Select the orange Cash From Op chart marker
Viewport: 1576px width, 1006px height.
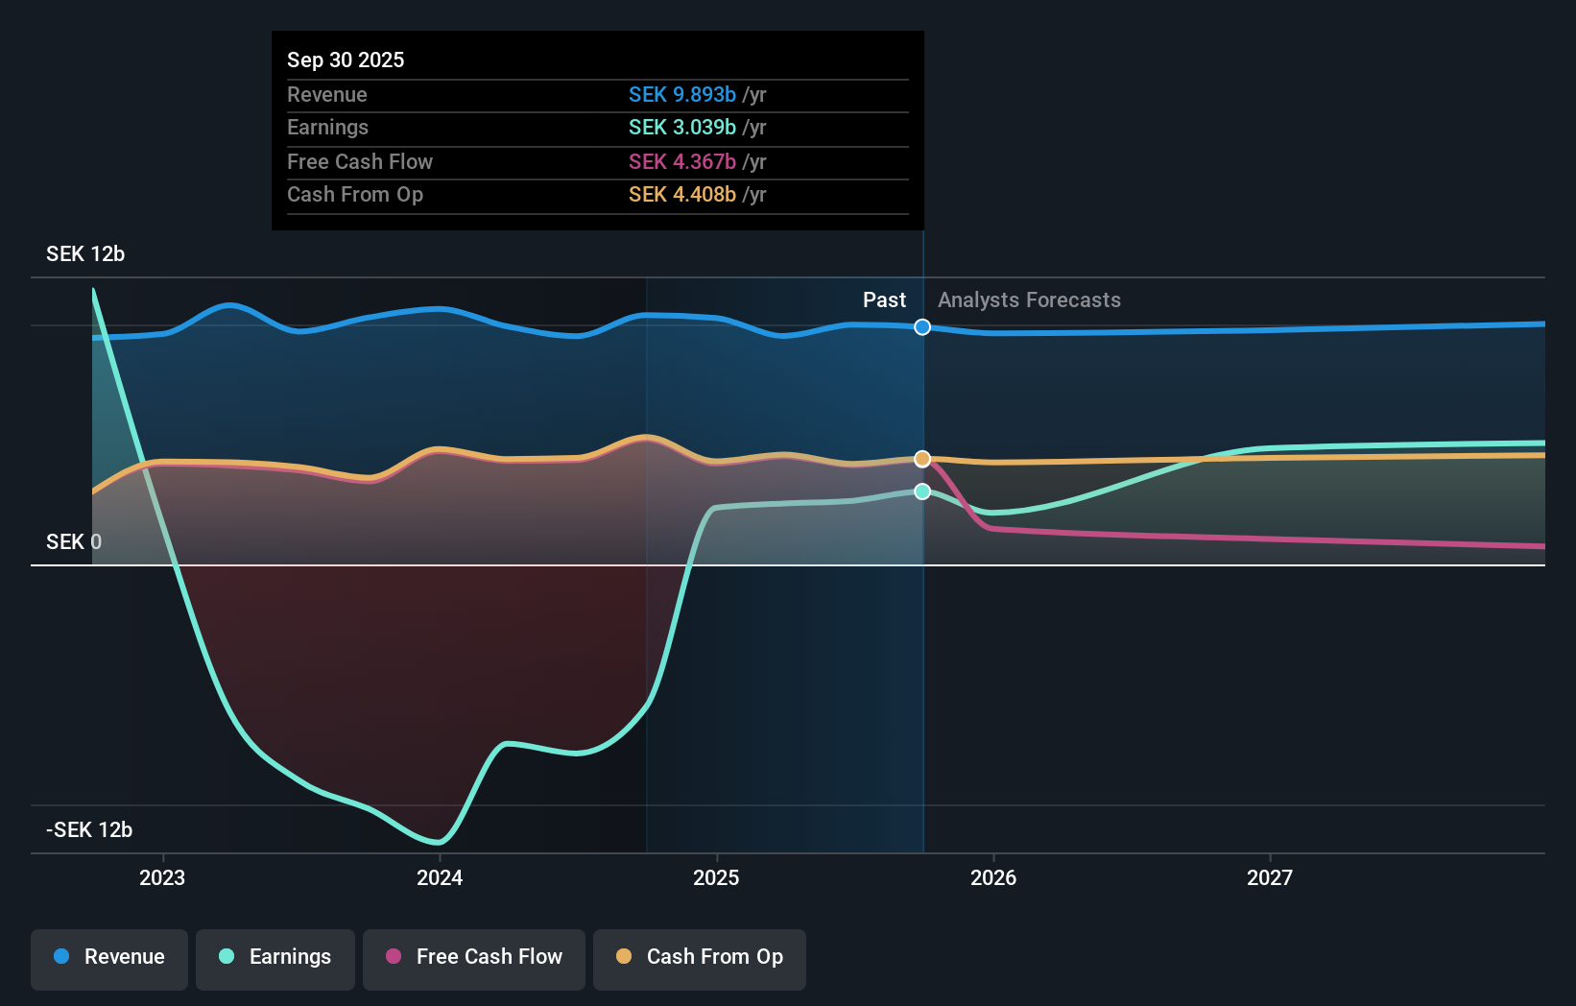pos(921,458)
